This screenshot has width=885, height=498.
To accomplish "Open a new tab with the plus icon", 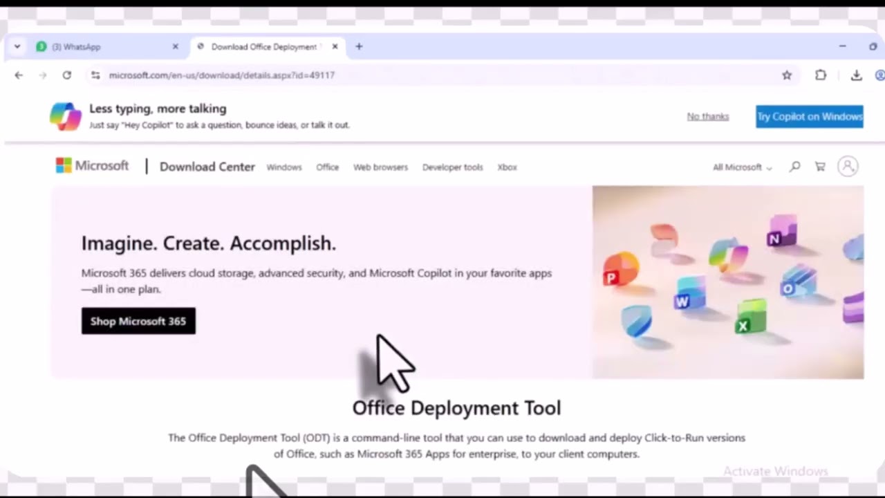I will (359, 46).
